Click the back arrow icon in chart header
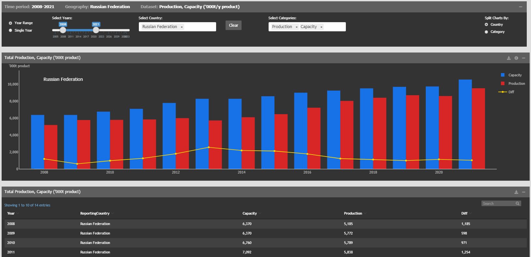 point(516,58)
